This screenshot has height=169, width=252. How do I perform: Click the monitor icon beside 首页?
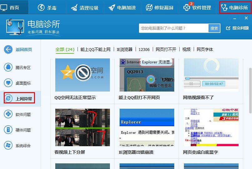pyautogui.click(x=4, y=7)
